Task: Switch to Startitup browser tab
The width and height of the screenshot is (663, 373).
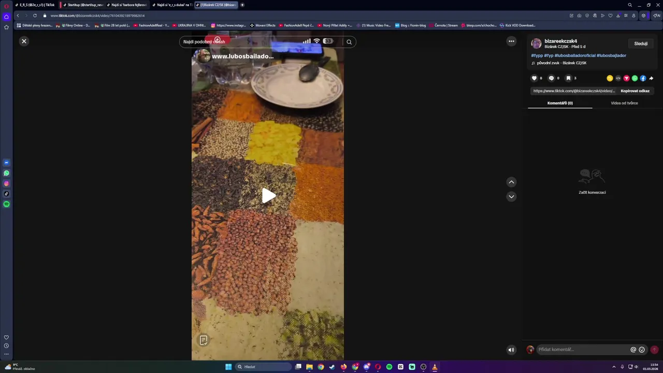Action: (83, 5)
